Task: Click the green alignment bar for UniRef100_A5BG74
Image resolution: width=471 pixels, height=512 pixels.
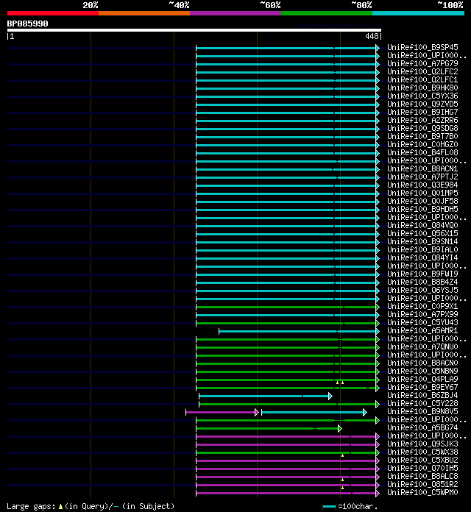Action: click(x=269, y=428)
